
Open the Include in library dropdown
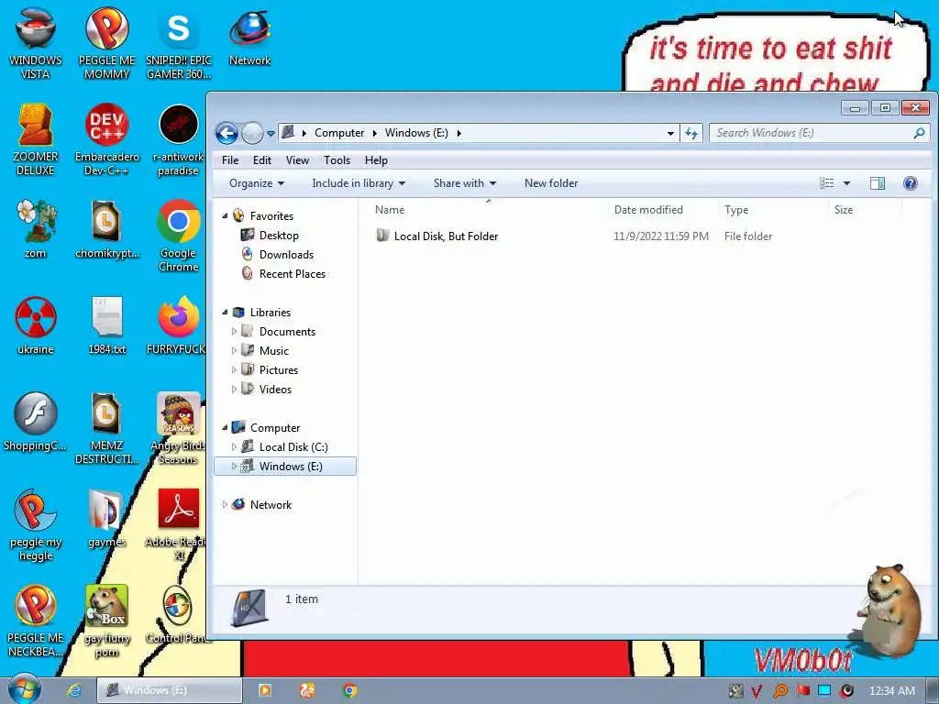tap(359, 183)
